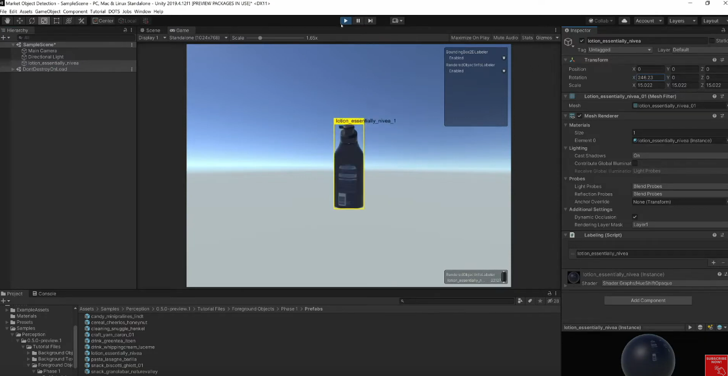
Task: Click Maximize On Play button
Action: coord(470,38)
